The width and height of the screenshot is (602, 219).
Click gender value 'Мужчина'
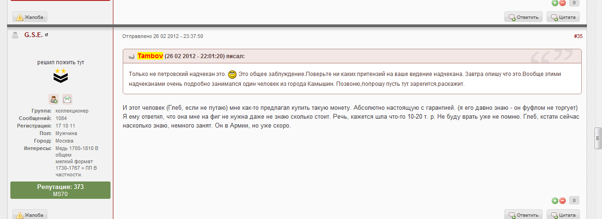tap(66, 133)
